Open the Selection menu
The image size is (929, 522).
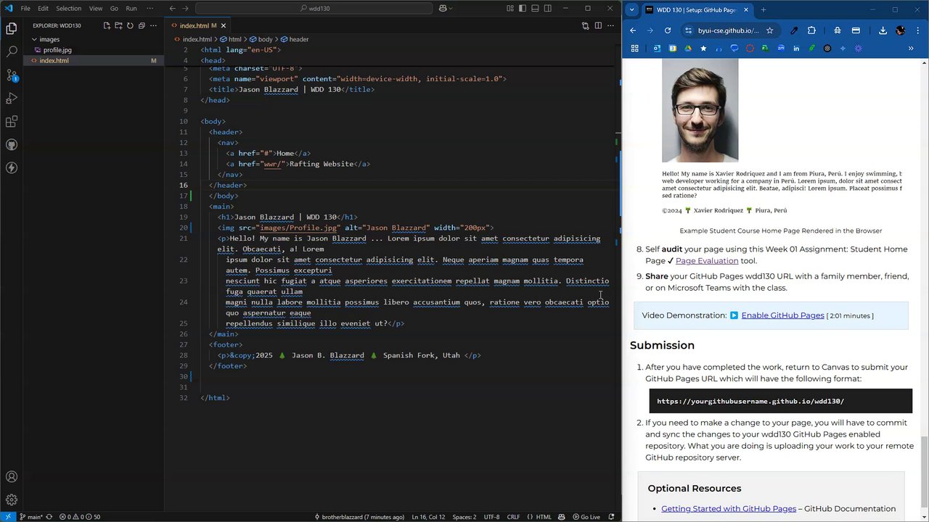pos(68,9)
